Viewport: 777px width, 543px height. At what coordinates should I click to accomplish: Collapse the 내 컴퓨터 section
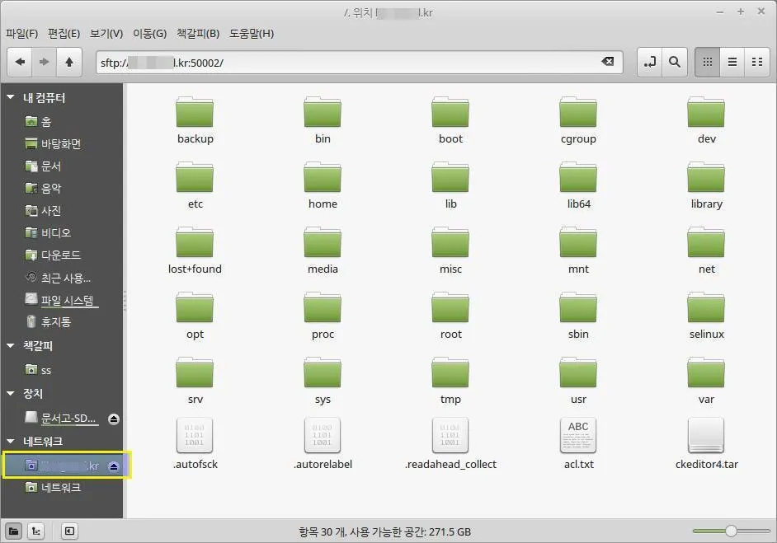(x=11, y=97)
